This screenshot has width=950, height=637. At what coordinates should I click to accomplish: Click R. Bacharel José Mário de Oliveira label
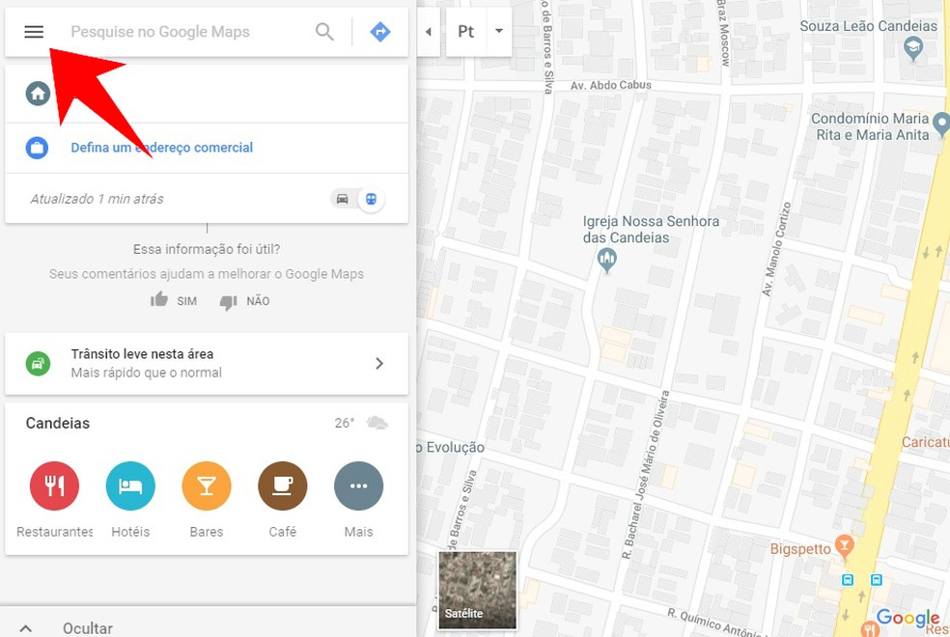point(645,475)
